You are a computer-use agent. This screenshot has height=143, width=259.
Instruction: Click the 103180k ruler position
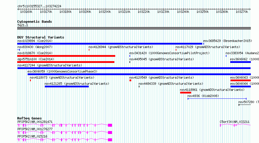click(65, 12)
